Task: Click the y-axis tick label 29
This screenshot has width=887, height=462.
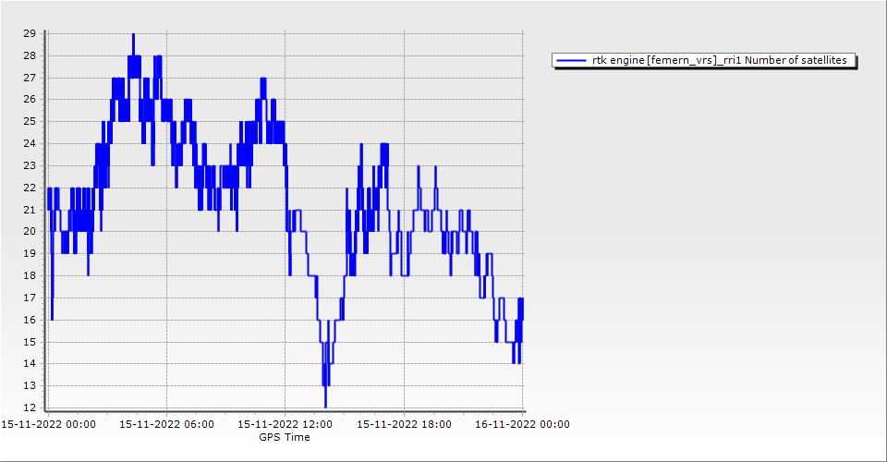Action: pos(30,33)
